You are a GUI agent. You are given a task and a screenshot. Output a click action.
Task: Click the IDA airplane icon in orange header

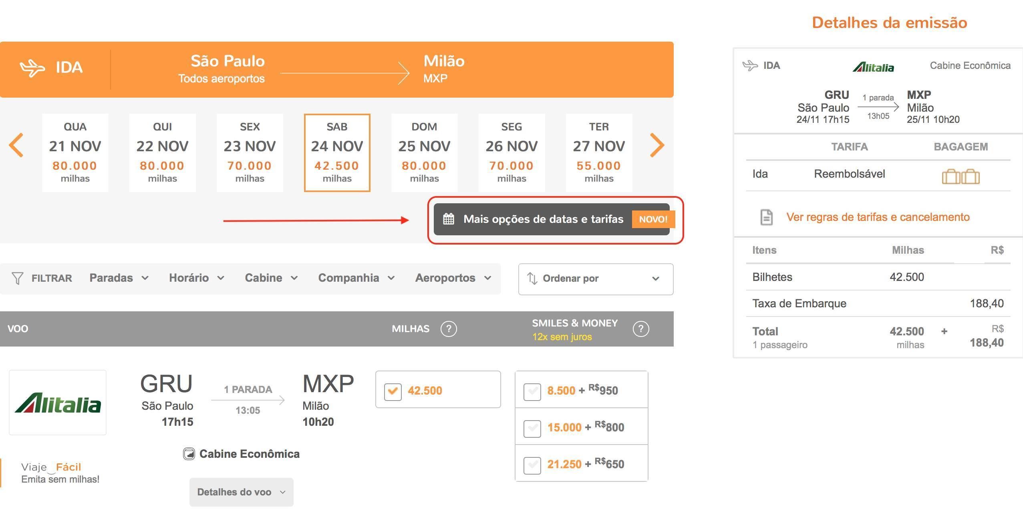32,68
